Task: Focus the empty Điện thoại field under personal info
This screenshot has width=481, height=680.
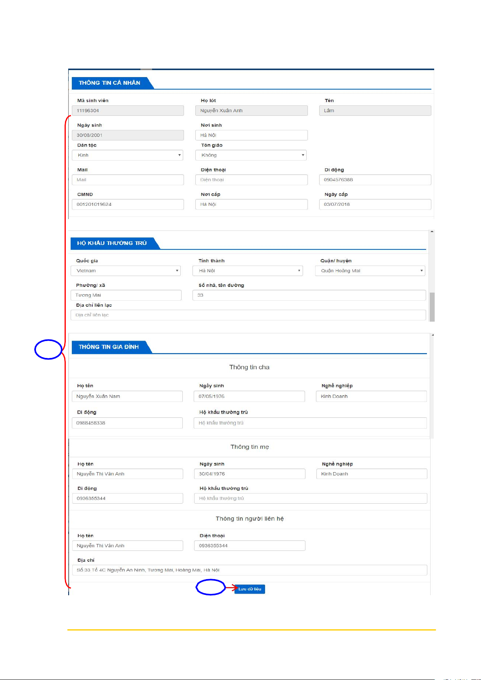Action: pyautogui.click(x=251, y=180)
